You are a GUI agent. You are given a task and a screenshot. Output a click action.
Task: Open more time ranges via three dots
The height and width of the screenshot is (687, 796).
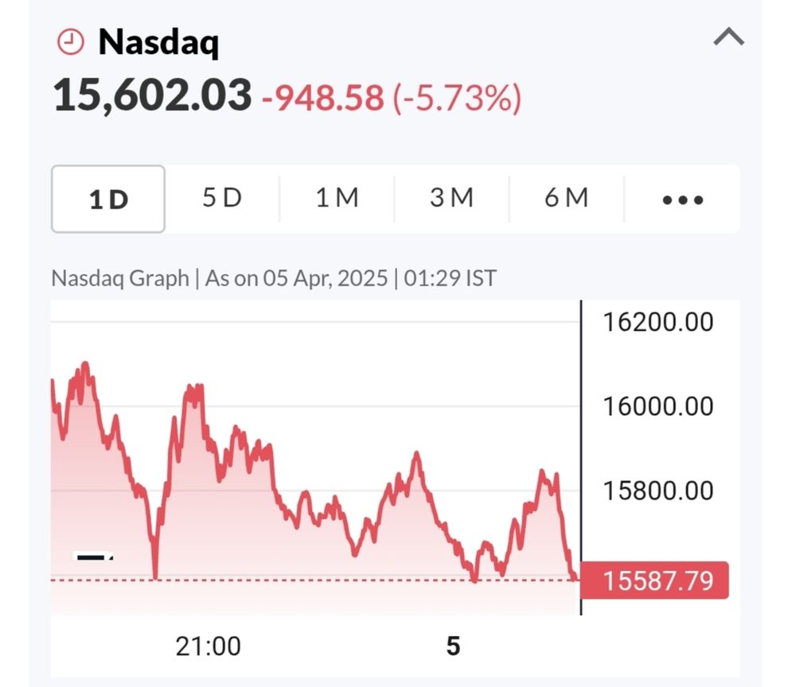pyautogui.click(x=682, y=199)
